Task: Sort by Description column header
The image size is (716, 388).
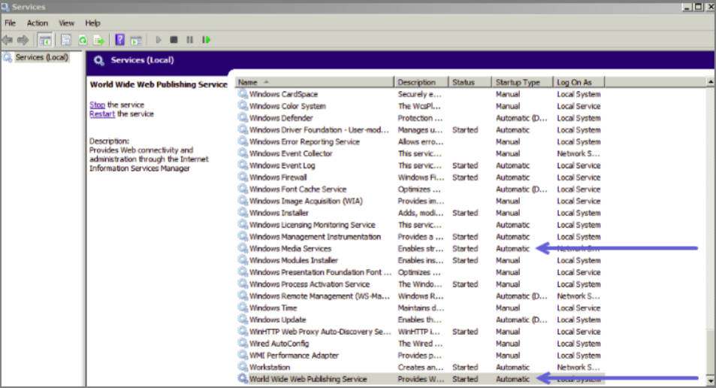Action: coord(421,82)
